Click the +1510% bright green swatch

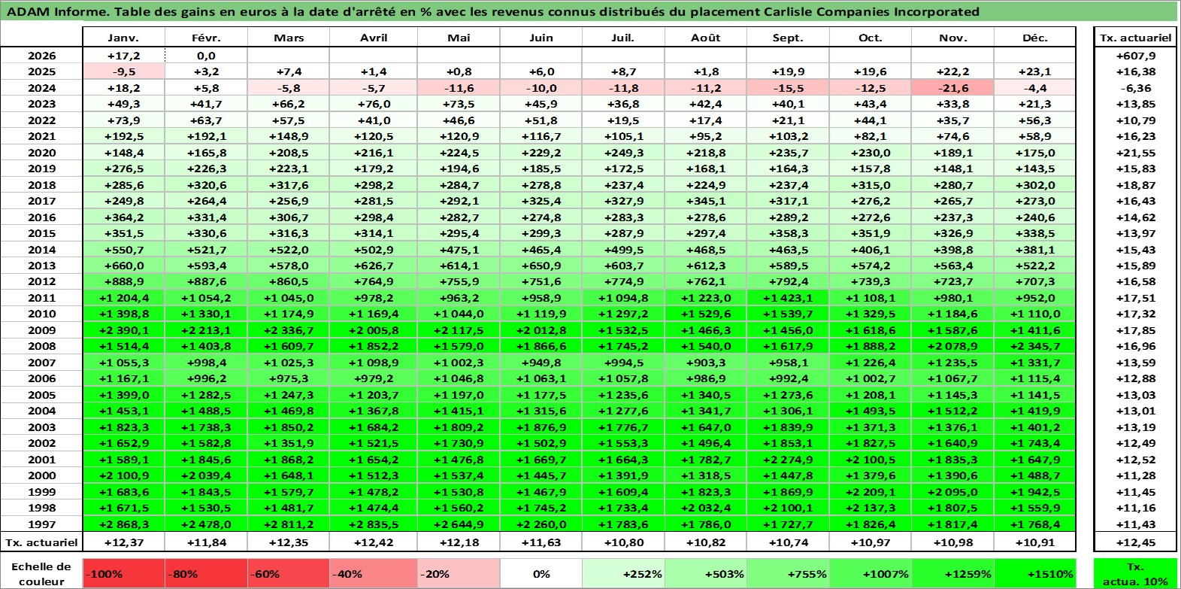pyautogui.click(x=1035, y=573)
